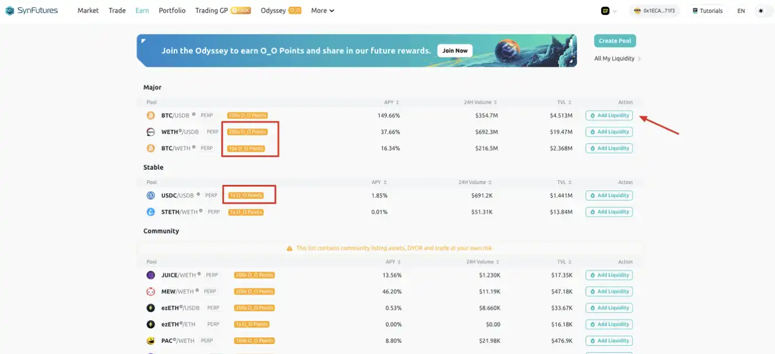Click the ezETH token icon in ezETH/USDB row
The width and height of the screenshot is (775, 354).
[149, 307]
